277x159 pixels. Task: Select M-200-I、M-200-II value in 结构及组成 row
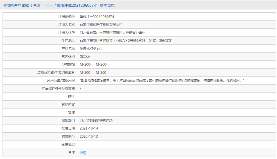(x=94, y=73)
